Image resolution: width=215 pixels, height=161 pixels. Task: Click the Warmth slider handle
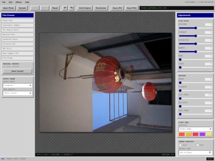click(x=195, y=52)
